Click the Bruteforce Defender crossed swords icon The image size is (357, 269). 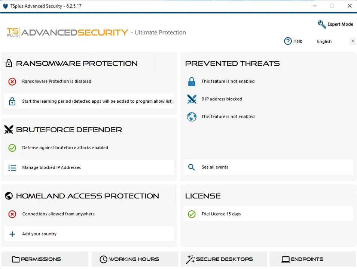pyautogui.click(x=9, y=130)
